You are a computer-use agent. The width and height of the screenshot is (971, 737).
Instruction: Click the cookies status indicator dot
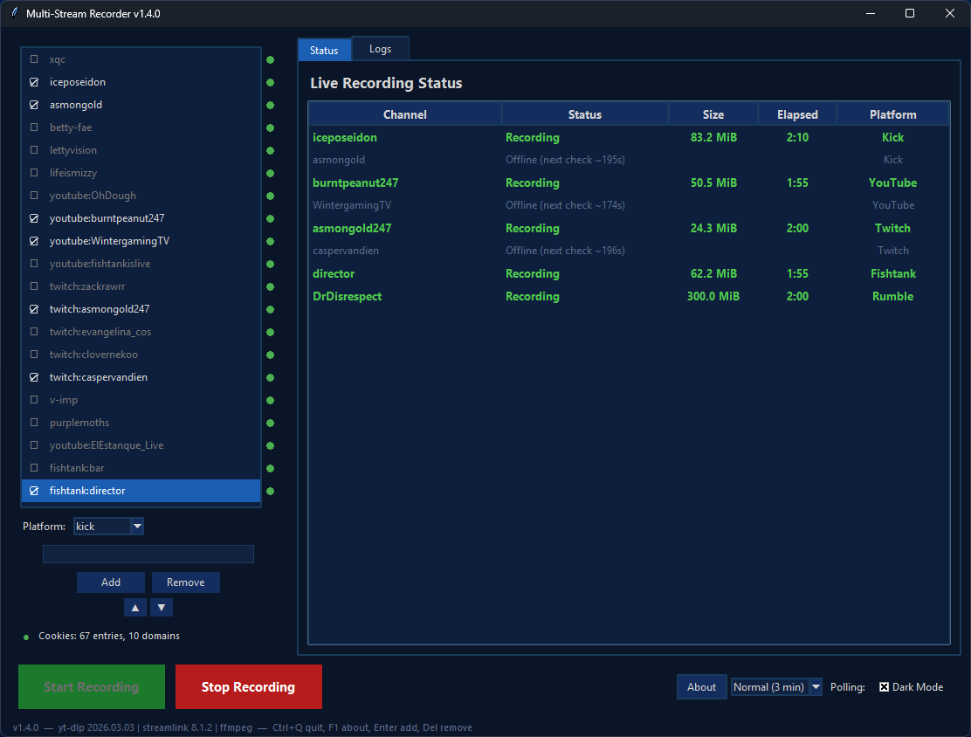pyautogui.click(x=26, y=637)
